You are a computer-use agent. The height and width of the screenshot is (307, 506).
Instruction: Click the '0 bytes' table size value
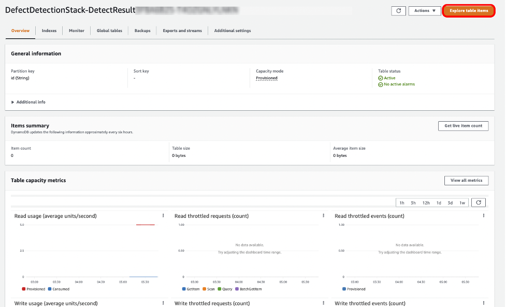[x=179, y=155]
